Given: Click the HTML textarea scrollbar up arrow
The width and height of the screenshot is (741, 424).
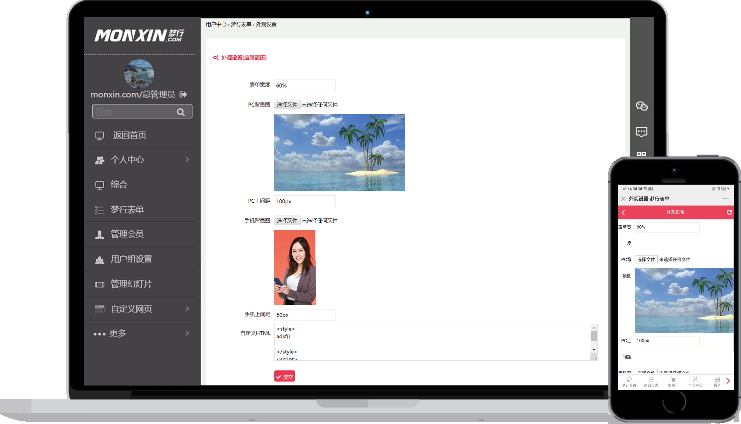Looking at the screenshot, I should 594,328.
